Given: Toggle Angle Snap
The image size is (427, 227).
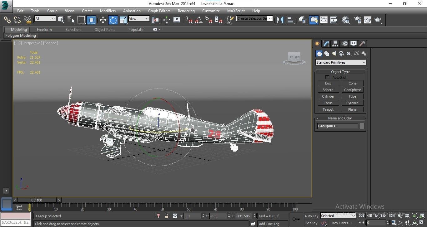Looking at the screenshot, I should [199, 20].
